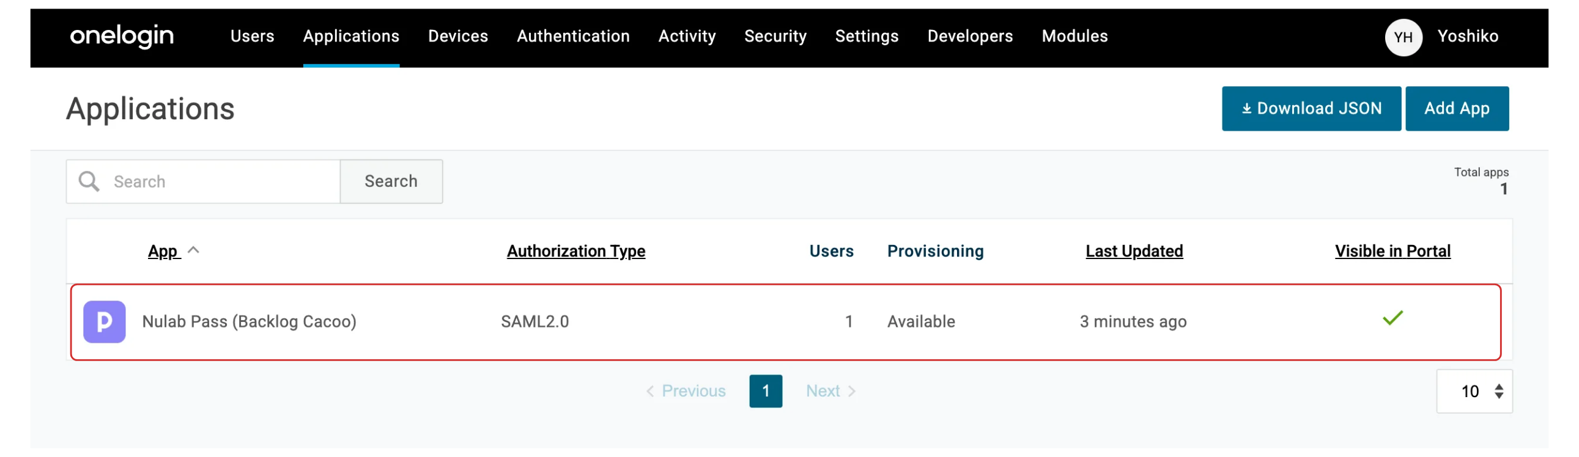Open the Nulab Pass app icon

[104, 321]
